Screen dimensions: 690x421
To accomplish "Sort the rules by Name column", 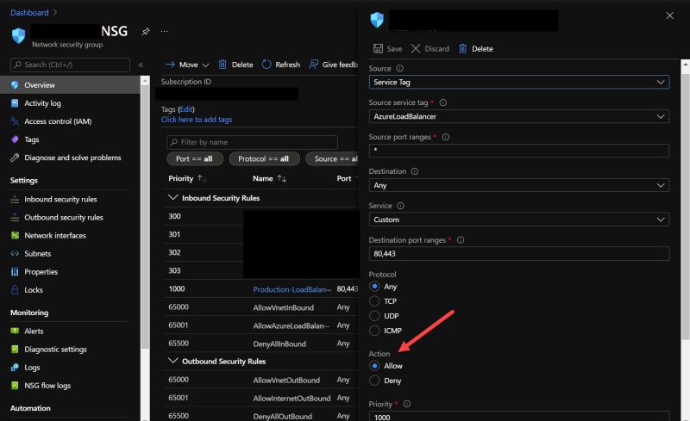I will [269, 178].
